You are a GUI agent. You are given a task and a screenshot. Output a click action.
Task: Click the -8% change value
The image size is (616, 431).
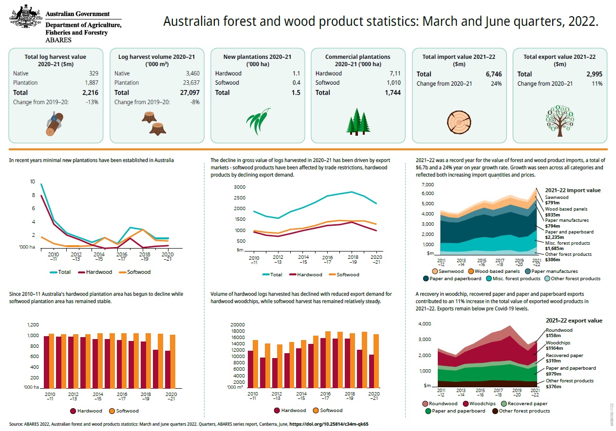pos(194,102)
